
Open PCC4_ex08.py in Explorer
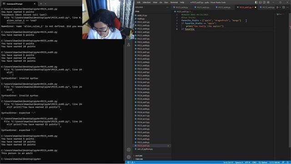tap(143, 106)
